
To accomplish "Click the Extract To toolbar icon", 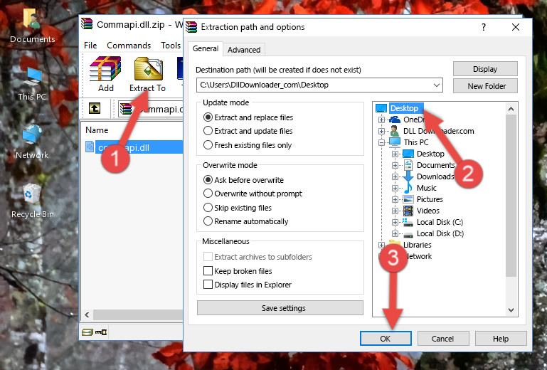I will click(147, 74).
